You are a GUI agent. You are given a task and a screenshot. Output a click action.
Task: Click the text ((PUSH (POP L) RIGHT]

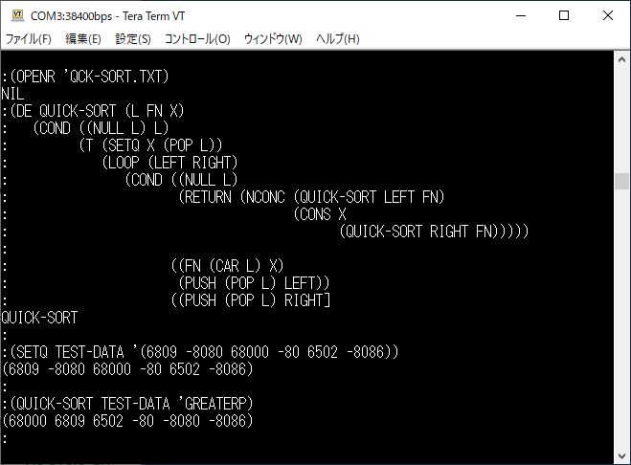[250, 300]
